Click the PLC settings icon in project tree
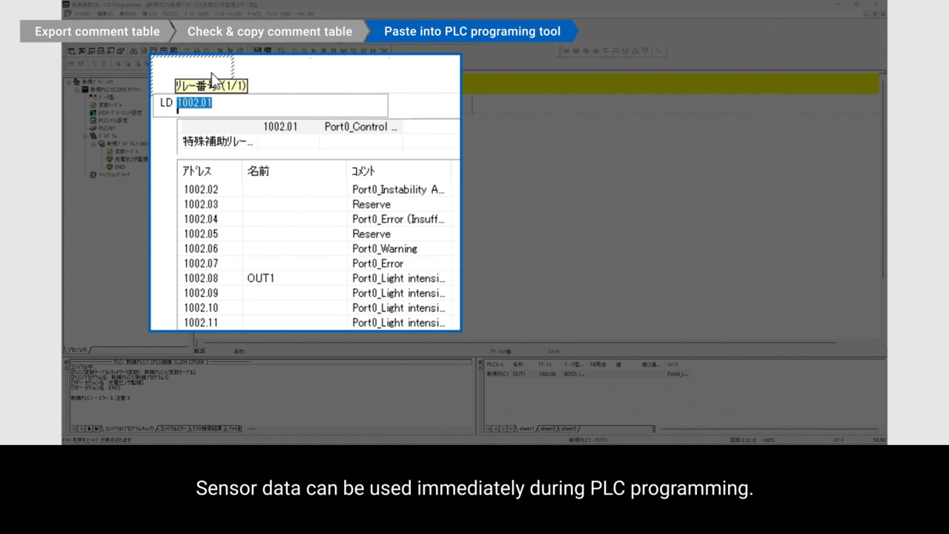This screenshot has height=534, width=949. point(93,120)
